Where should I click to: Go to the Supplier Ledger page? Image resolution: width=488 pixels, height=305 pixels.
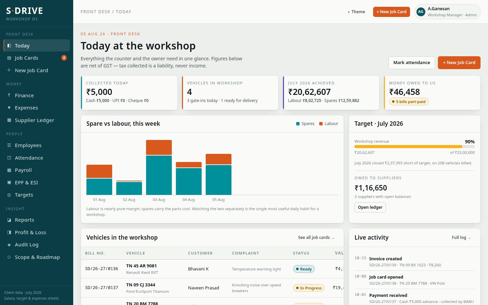click(37, 120)
